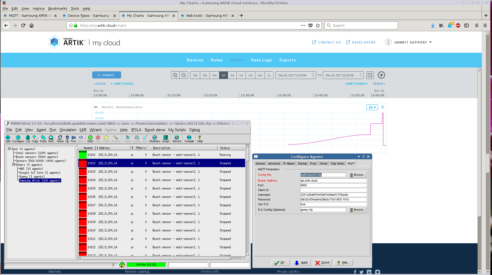This screenshot has height=275, width=492.
Task: Click the Record toolbar icon
Action: tap(177, 139)
